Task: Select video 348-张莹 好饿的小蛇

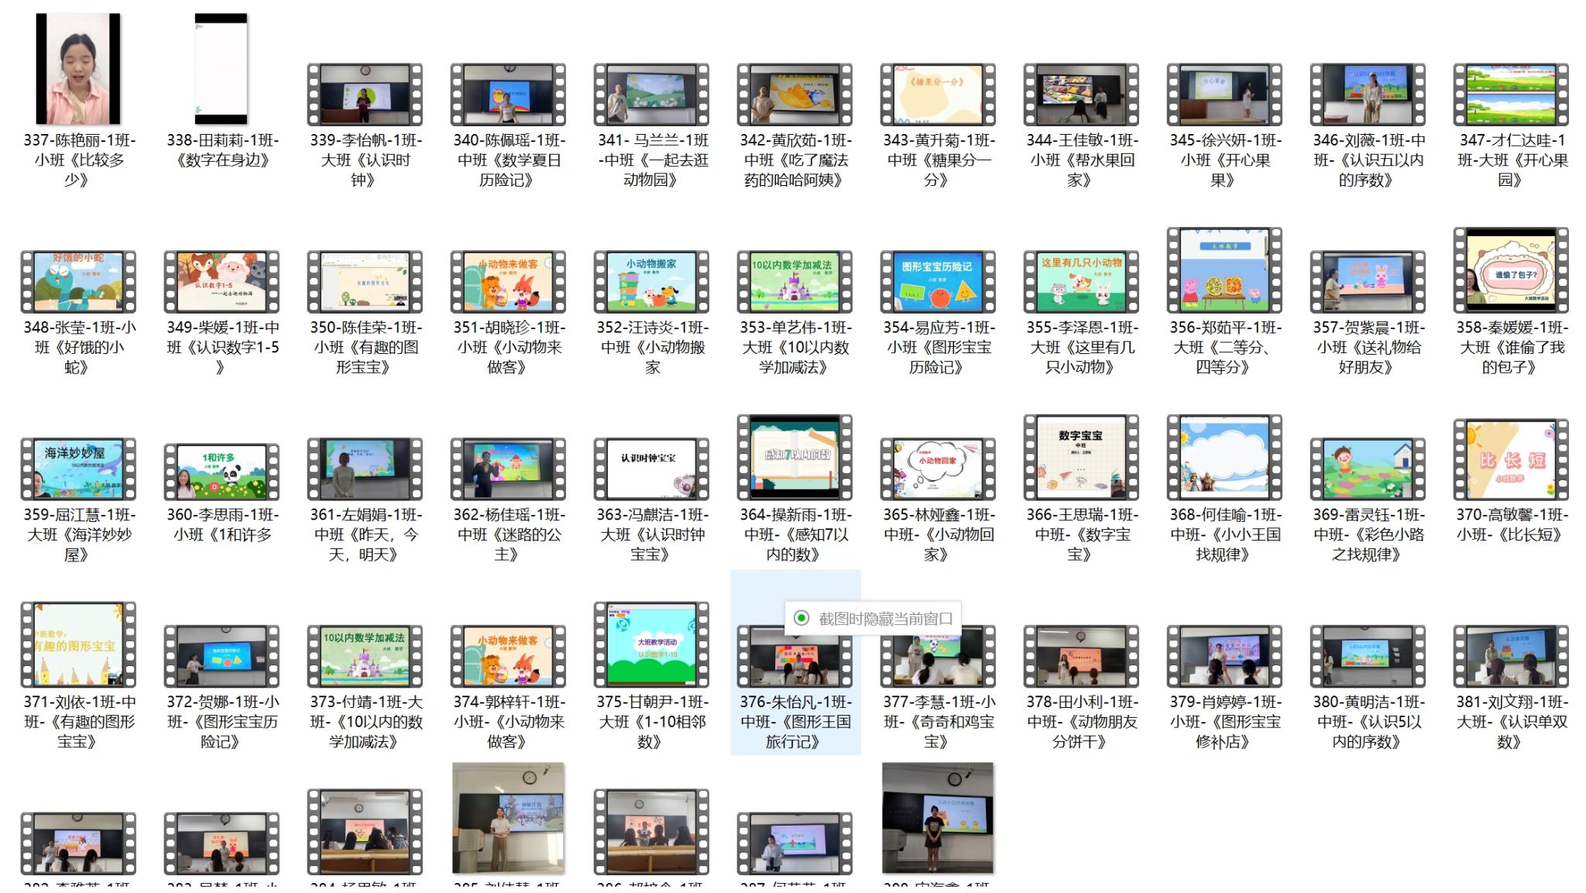Action: click(77, 282)
